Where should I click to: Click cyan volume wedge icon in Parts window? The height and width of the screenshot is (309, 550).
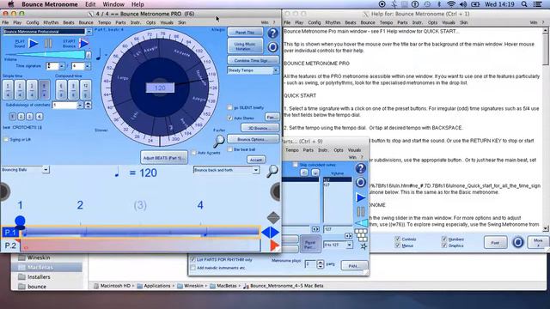point(361,223)
